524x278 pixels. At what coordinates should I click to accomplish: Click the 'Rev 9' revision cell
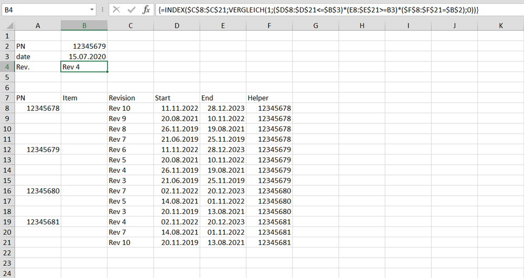point(130,119)
